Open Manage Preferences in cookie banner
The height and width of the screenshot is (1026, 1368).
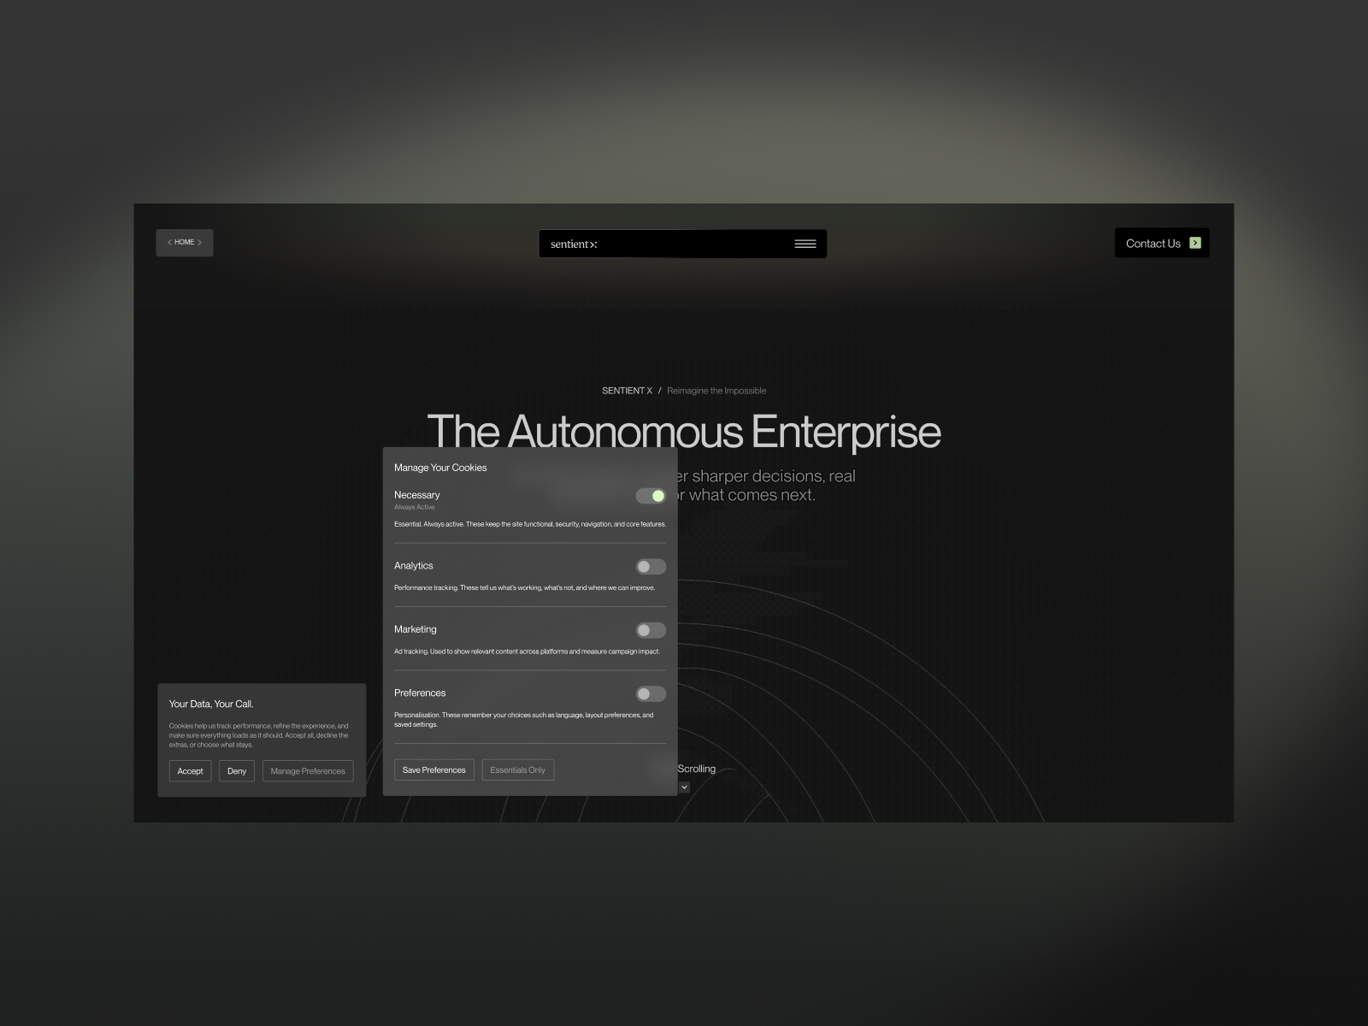pos(308,770)
